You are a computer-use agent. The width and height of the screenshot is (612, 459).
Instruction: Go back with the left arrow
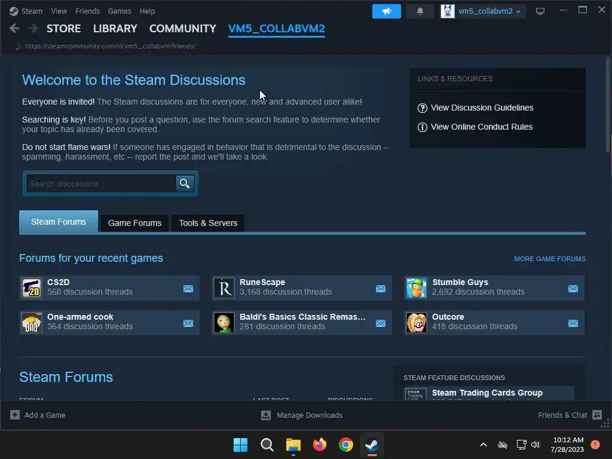[14, 28]
